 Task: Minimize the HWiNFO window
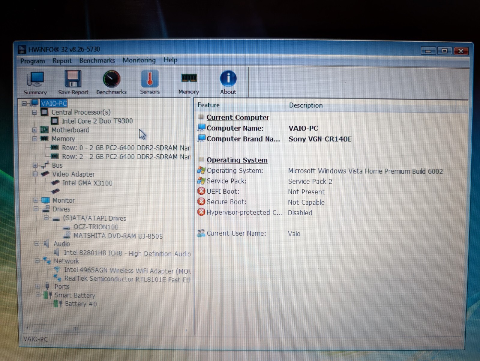point(428,51)
